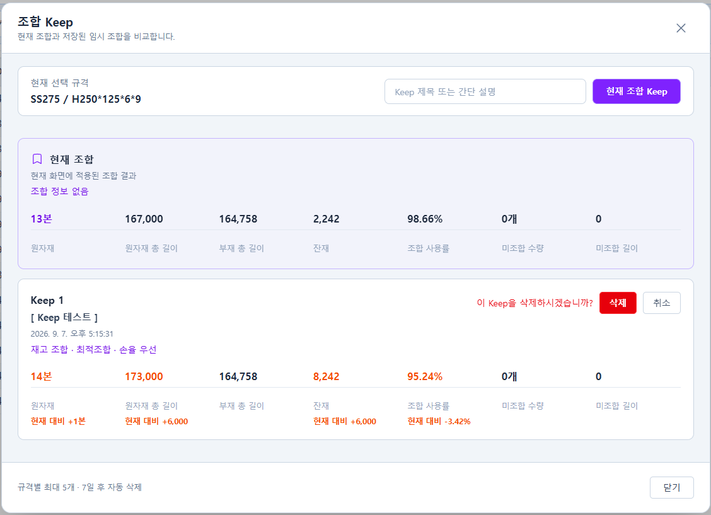The height and width of the screenshot is (515, 711).
Task: Save with the 현재 조합 Keep button
Action: tap(636, 91)
